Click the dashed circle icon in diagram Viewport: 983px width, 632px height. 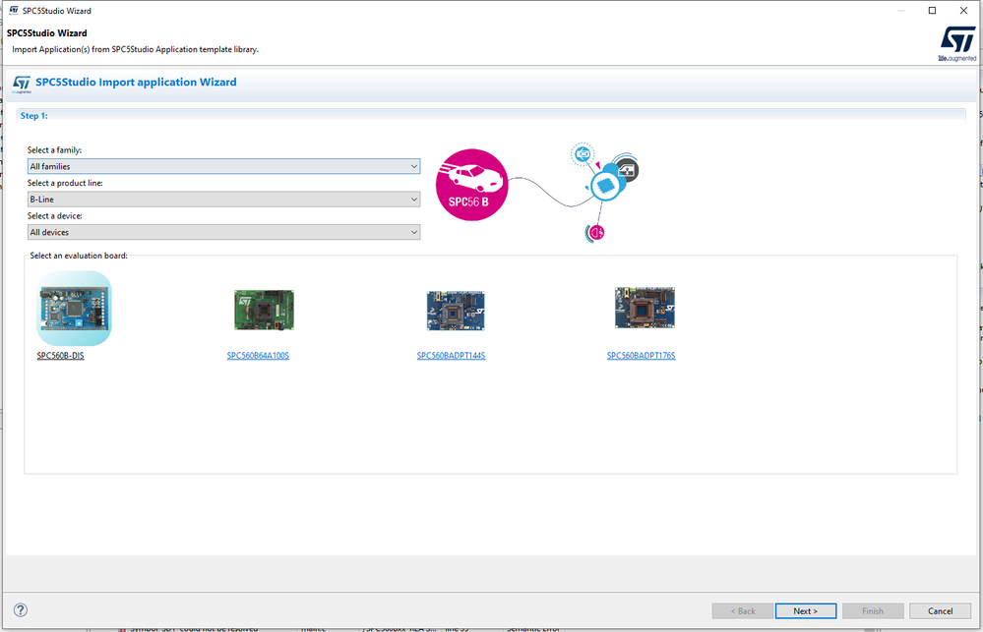[583, 153]
